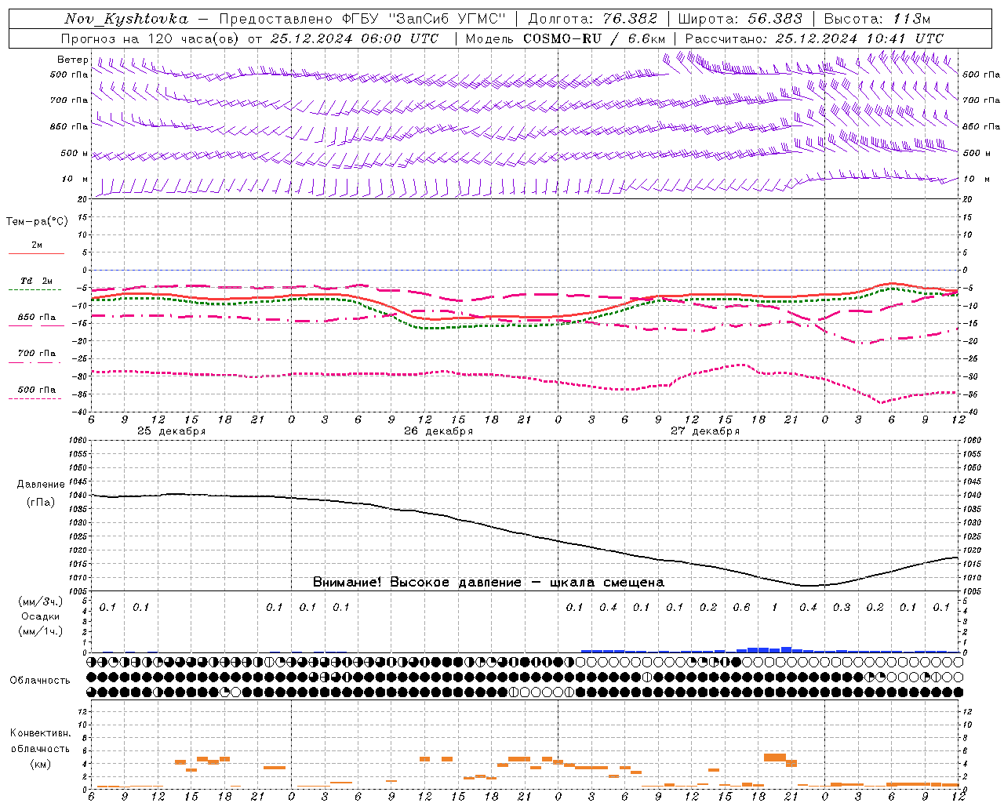Image resolution: width=1004 pixels, height=803 pixels.
Task: Select the blue 2м temperature legend line
Action: pos(36,253)
